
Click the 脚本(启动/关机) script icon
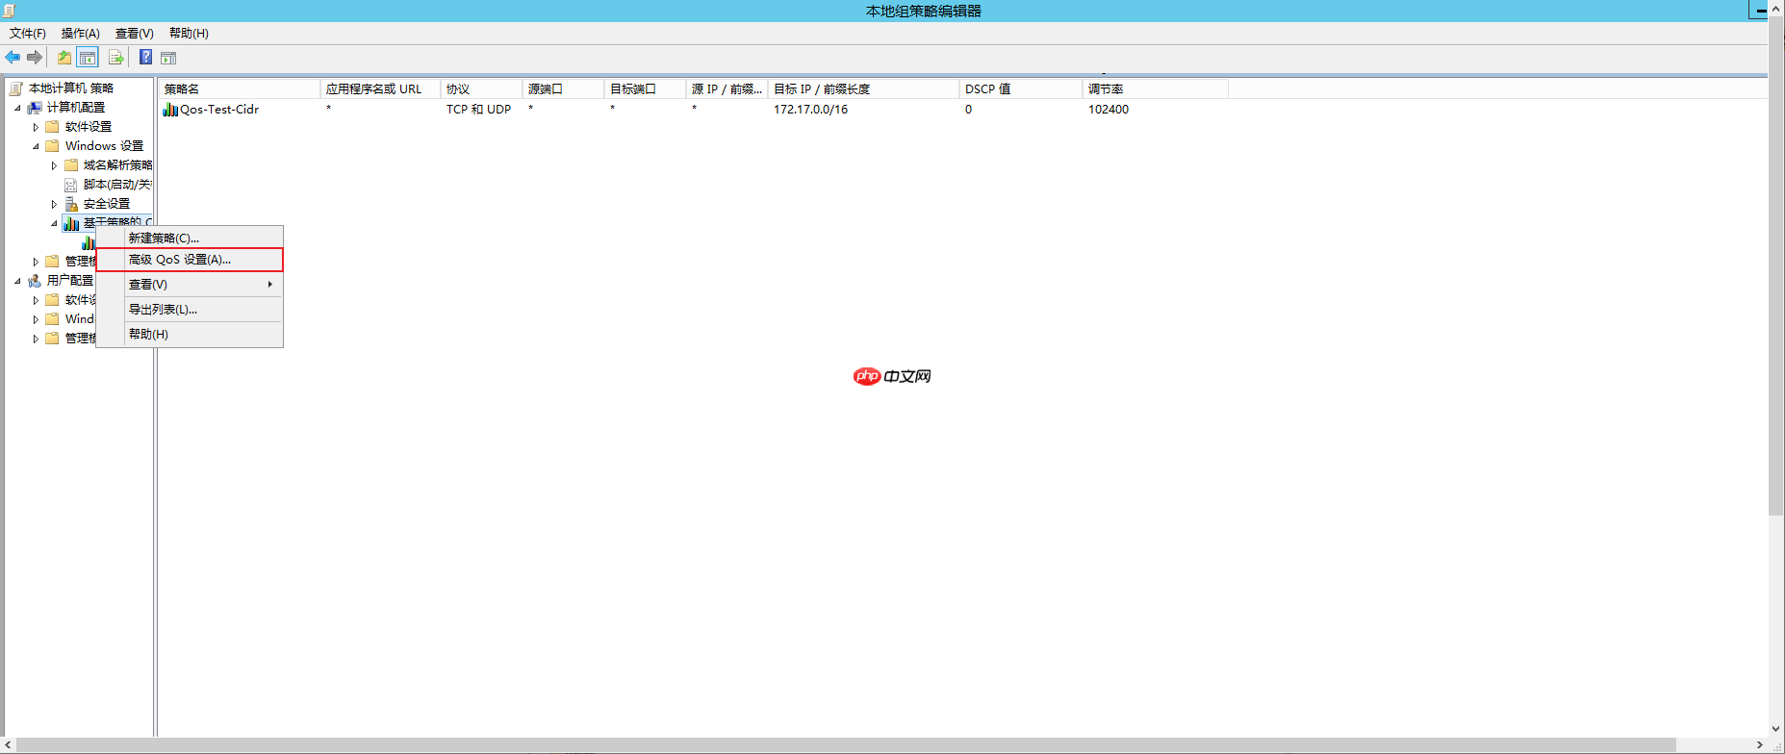tap(71, 185)
